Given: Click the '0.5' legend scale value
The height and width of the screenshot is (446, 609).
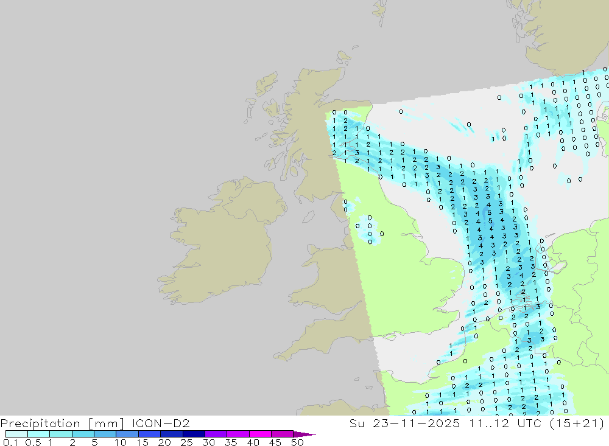Looking at the screenshot, I should click(33, 442).
